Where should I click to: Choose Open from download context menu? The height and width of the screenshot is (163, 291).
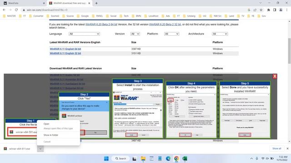(x=46, y=124)
